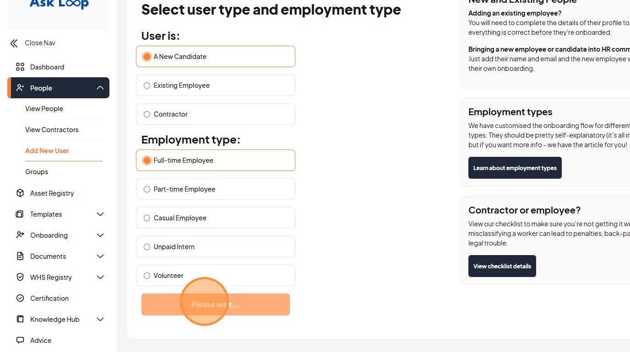
Task: Click the WHS Registry shield icon
Action: tap(20, 277)
